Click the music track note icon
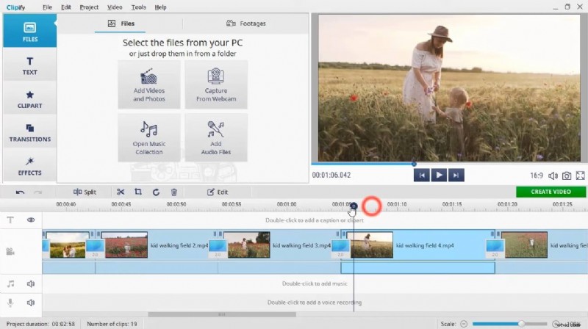The height and width of the screenshot is (329, 588). [10, 283]
